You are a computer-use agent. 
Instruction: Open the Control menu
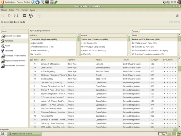[25, 10]
